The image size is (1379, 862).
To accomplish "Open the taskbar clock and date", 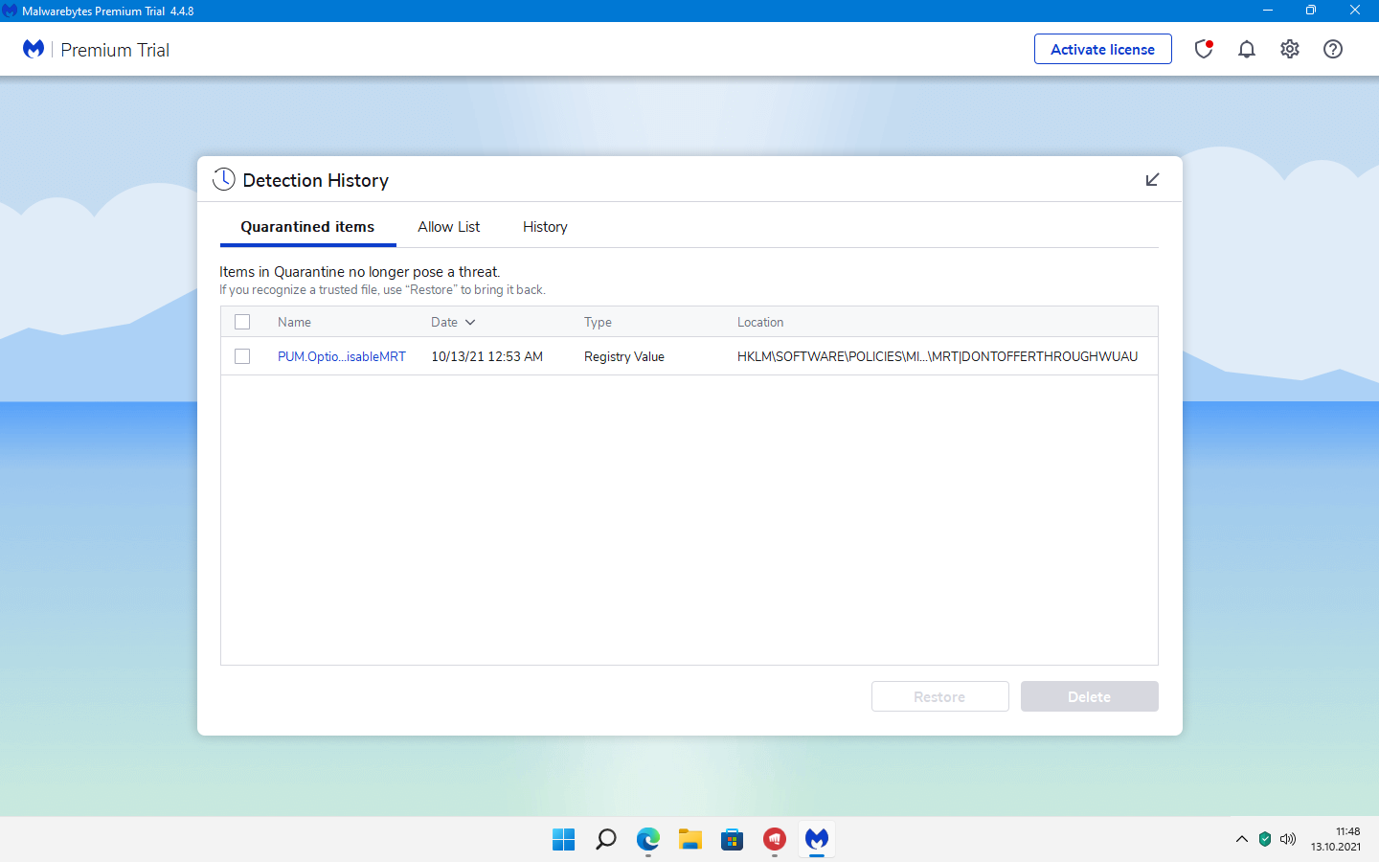I will click(1336, 839).
